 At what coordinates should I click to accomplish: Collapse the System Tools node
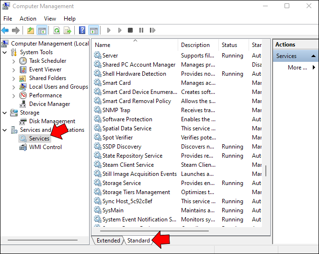click(x=5, y=52)
